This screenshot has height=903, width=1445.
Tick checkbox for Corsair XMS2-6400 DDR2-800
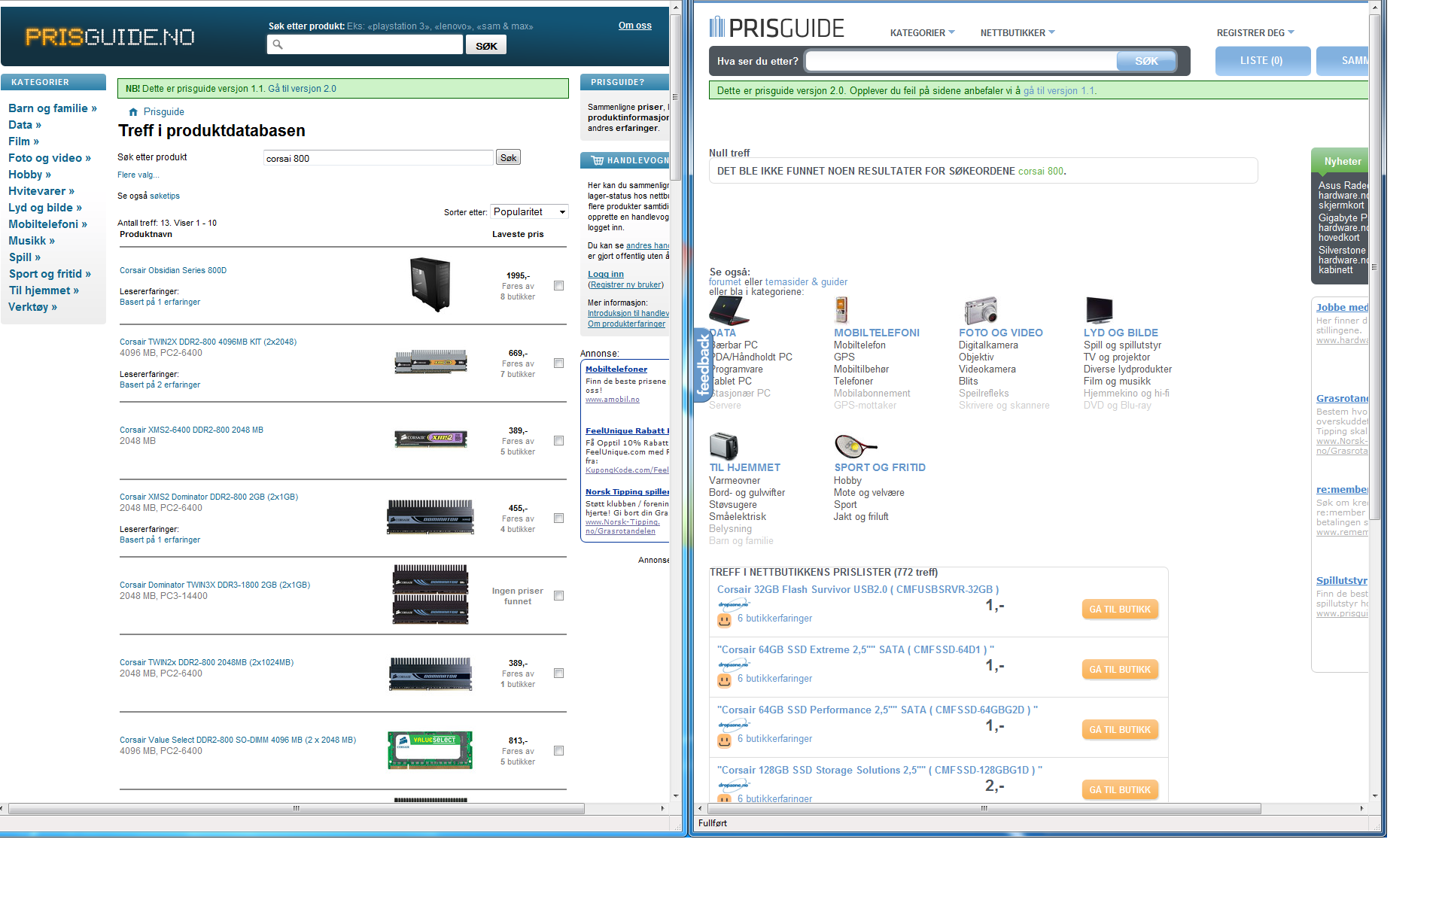coord(558,441)
